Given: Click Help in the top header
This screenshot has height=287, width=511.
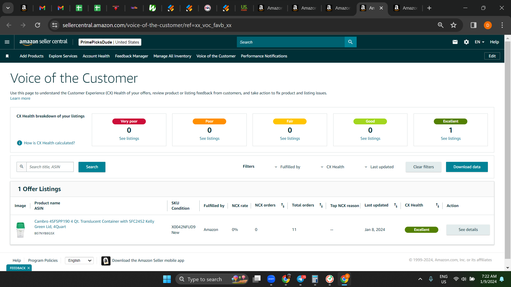Looking at the screenshot, I should click(494, 42).
